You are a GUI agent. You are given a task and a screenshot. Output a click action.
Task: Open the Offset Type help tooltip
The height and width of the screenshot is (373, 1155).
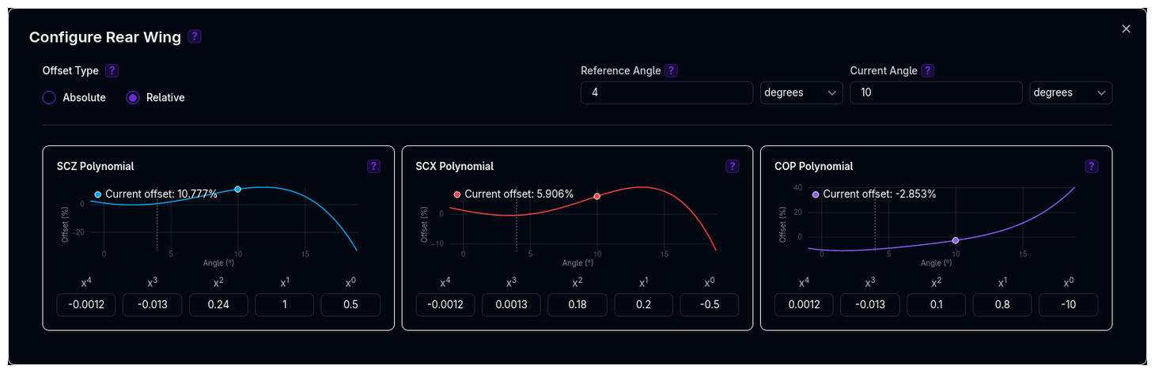[x=112, y=71]
